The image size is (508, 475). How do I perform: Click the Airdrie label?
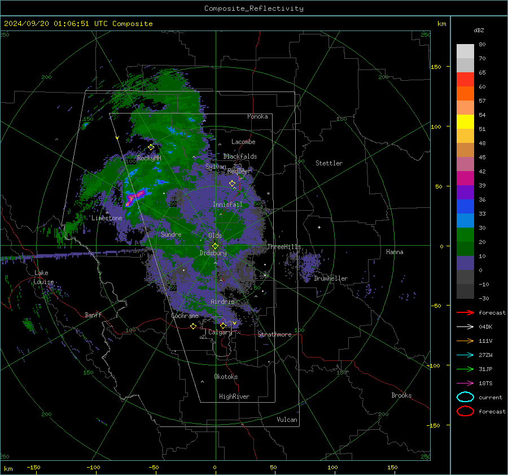click(x=222, y=302)
